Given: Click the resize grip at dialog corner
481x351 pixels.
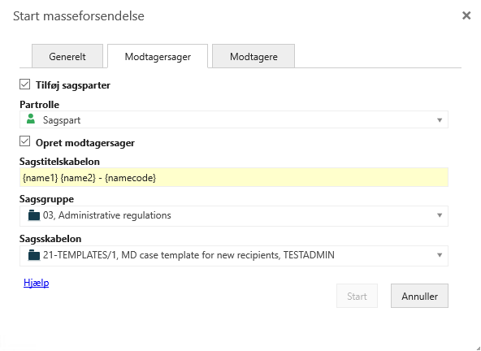Looking at the screenshot, I should pyautogui.click(x=477, y=348).
